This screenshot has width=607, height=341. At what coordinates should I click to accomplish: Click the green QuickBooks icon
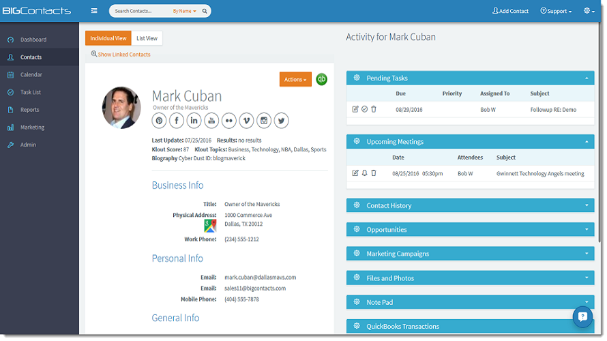321,79
